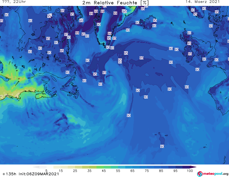Click the legend value 100

click(190, 171)
